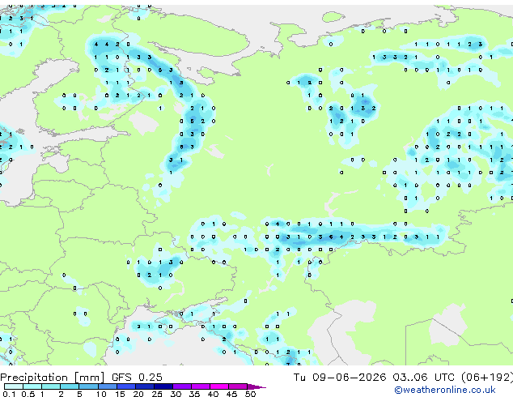
Task: Click the '30' legend scale label
Action: [x=176, y=394]
